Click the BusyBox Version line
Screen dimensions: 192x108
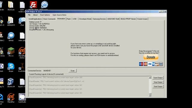pos(41,30)
